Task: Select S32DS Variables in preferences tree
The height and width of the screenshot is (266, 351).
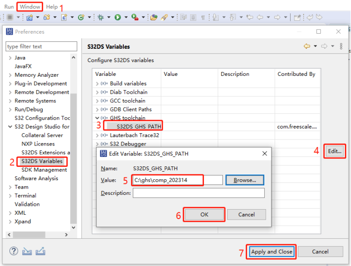Action: tap(42, 161)
